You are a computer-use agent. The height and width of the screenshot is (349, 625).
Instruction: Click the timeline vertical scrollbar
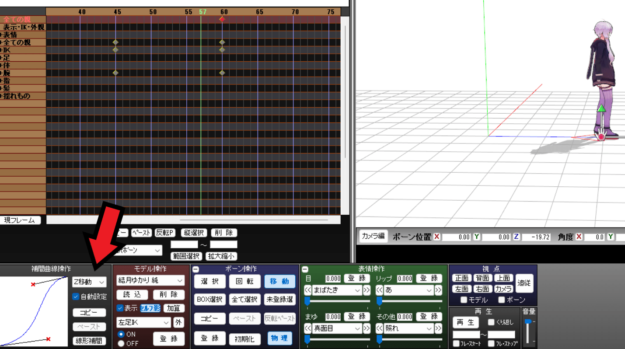345,92
